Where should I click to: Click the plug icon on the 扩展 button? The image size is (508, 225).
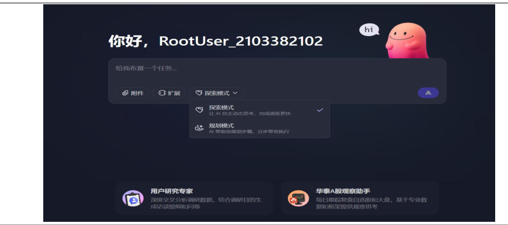coord(162,93)
